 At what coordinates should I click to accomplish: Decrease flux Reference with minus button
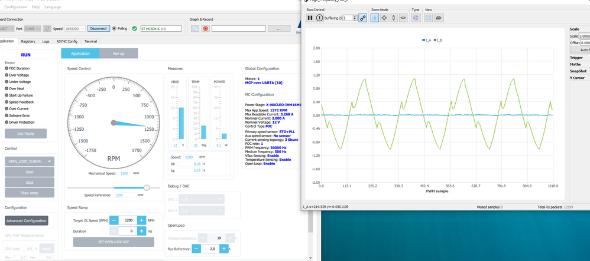coord(196,249)
